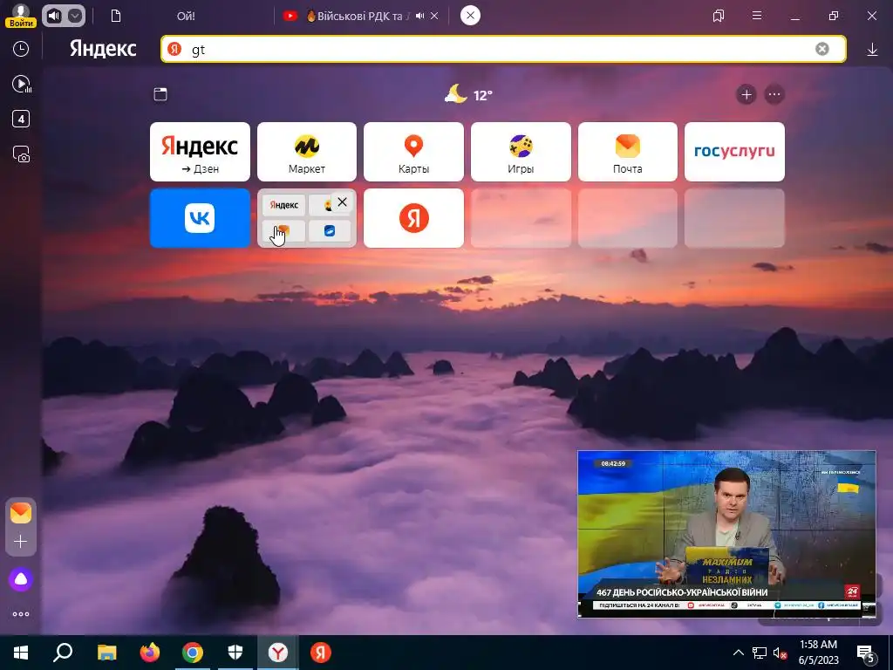Viewport: 893px width, 670px height.
Task: Open Windows search from taskbar
Action: pos(63,653)
